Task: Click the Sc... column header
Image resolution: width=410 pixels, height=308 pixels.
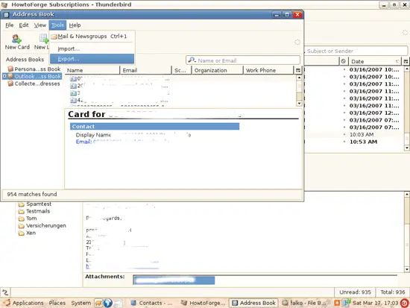Action: 181,70
